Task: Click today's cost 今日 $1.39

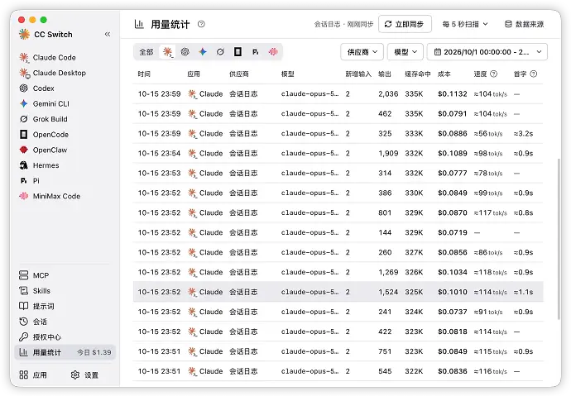Action: [94, 352]
